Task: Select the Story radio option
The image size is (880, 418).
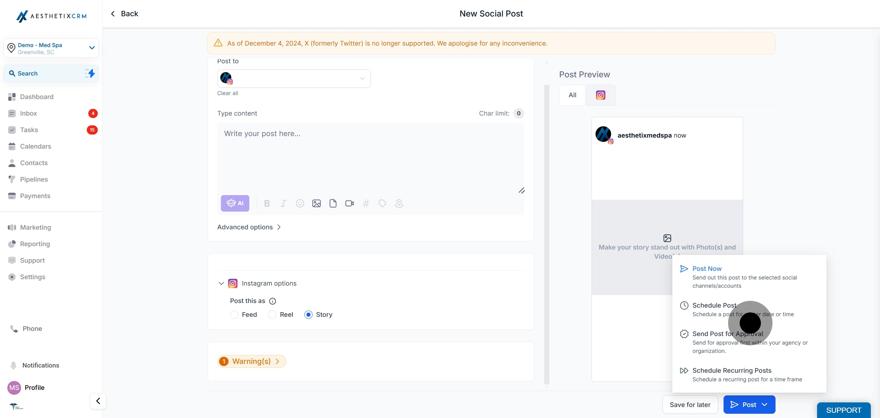Action: 308,314
